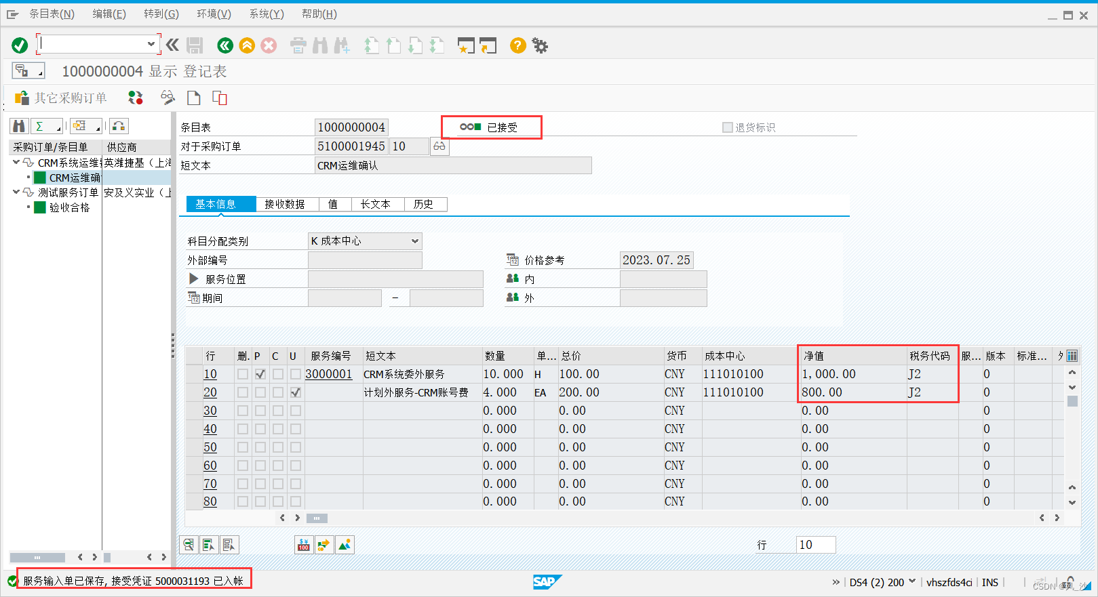Click the printer icon in the toolbar
Viewport: 1098px width, 597px height.
(298, 45)
